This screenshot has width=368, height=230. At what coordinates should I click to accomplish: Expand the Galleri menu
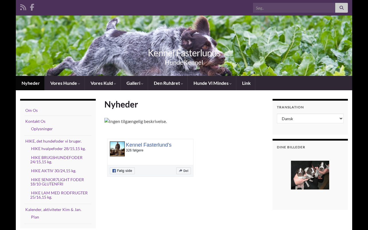tap(134, 83)
